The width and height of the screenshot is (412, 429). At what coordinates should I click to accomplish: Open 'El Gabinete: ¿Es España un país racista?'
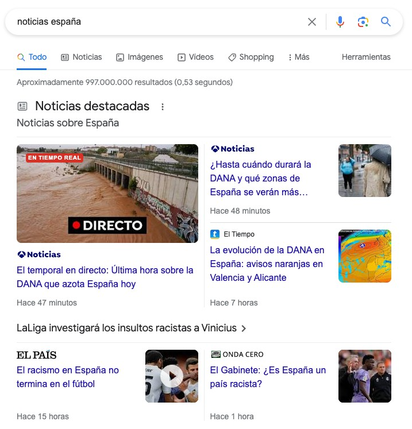[x=268, y=377]
